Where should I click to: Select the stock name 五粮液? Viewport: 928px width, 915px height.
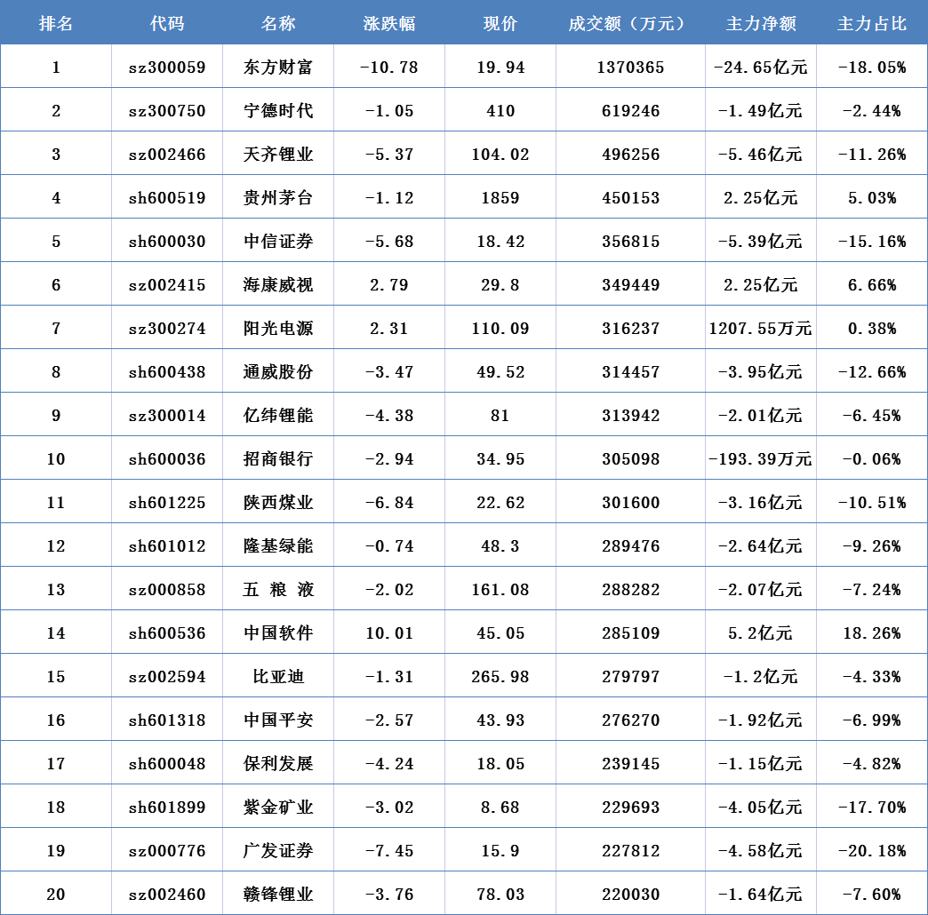tap(278, 590)
